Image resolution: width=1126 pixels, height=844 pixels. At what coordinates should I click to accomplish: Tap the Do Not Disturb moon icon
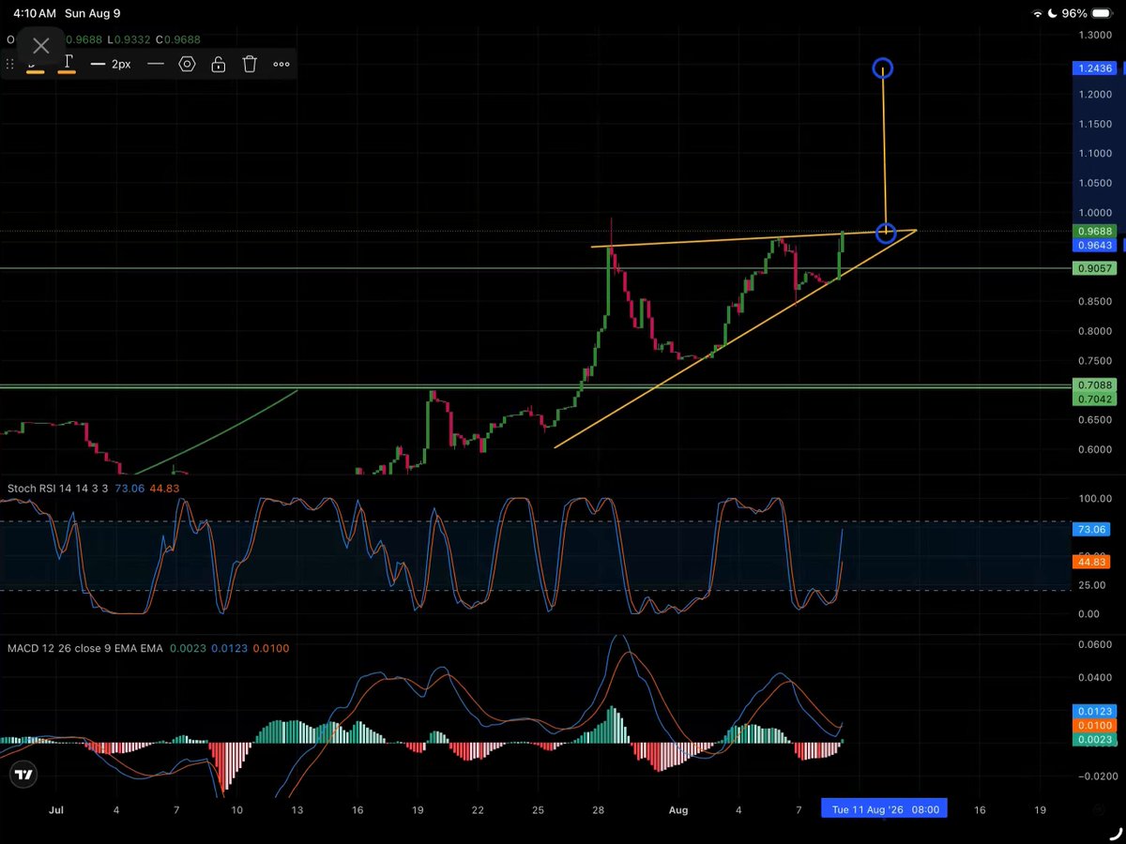[1053, 14]
